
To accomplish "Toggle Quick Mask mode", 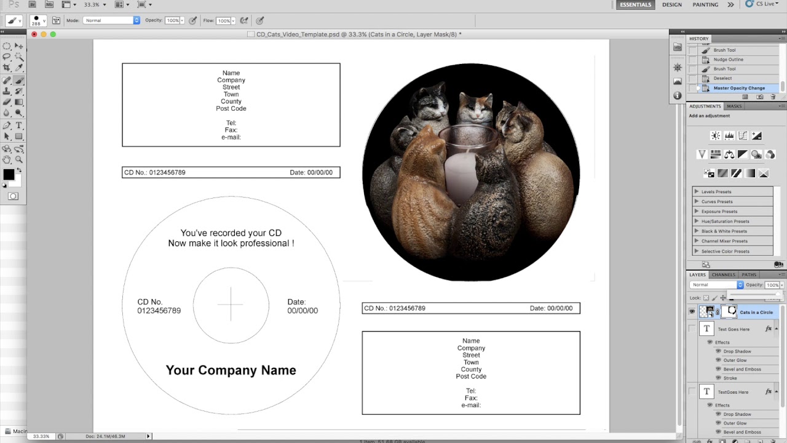I will 13,196.
